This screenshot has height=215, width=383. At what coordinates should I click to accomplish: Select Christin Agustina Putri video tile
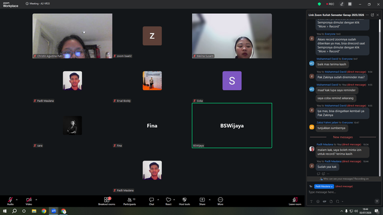[x=72, y=36]
